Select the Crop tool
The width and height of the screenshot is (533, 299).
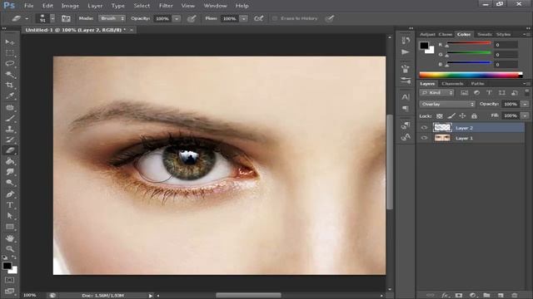[x=10, y=85]
